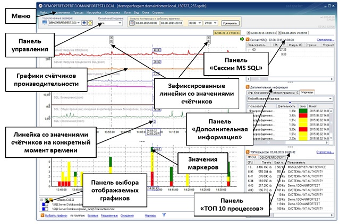Click the green arrow icon next to the Сессии MSSQL panel
This screenshot has height=224, width=340.
[242, 39]
